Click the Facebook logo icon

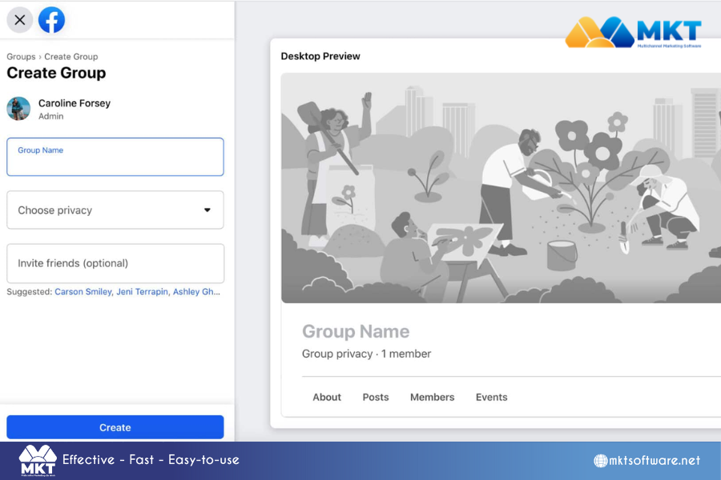coord(51,20)
